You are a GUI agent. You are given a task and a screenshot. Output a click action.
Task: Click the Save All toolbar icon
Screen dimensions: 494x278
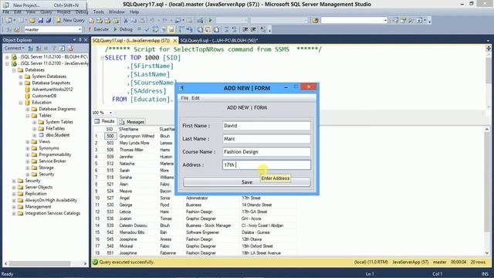pos(49,21)
